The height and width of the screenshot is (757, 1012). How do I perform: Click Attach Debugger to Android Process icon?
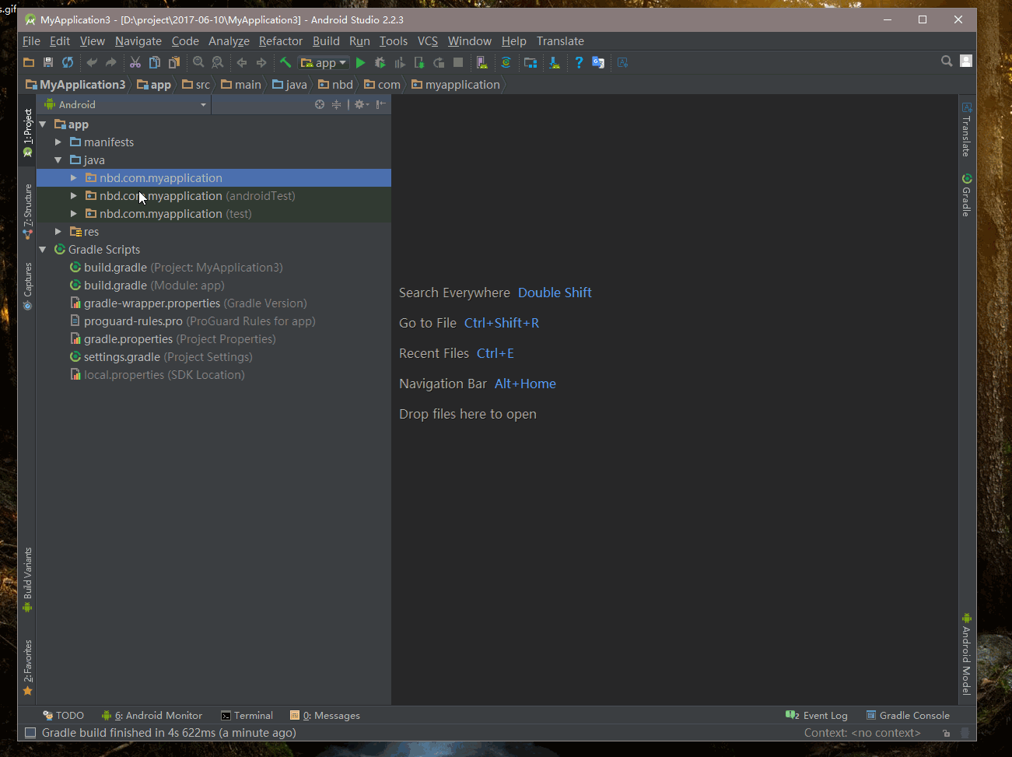coord(419,62)
